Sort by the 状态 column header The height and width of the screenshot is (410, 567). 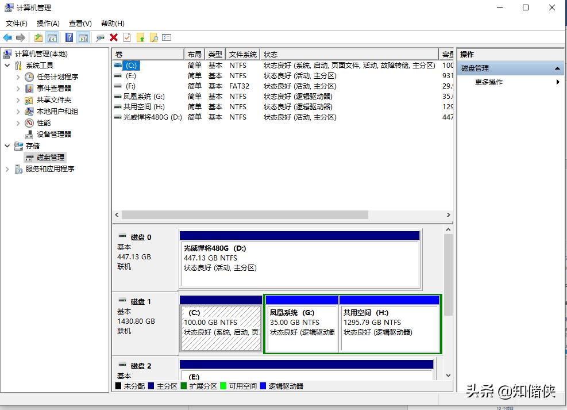[349, 54]
